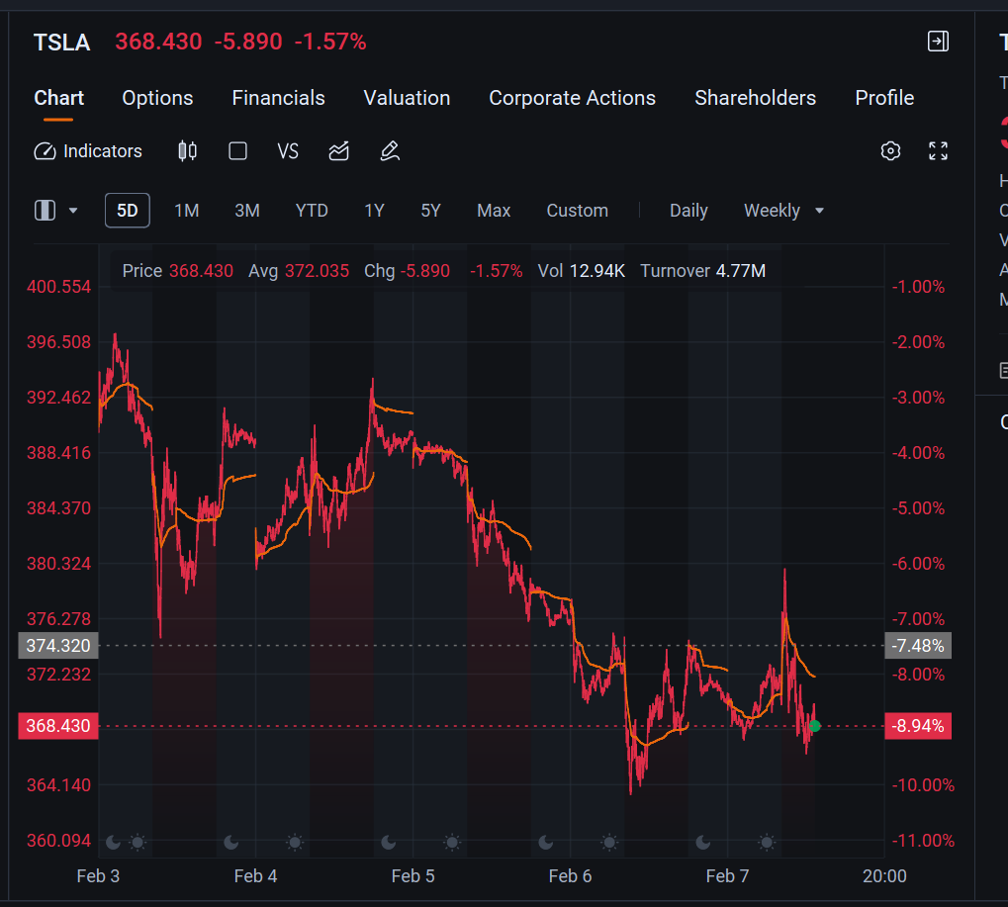Click the Feb 7 moon session icon
This screenshot has width=1008, height=907.
(x=703, y=842)
